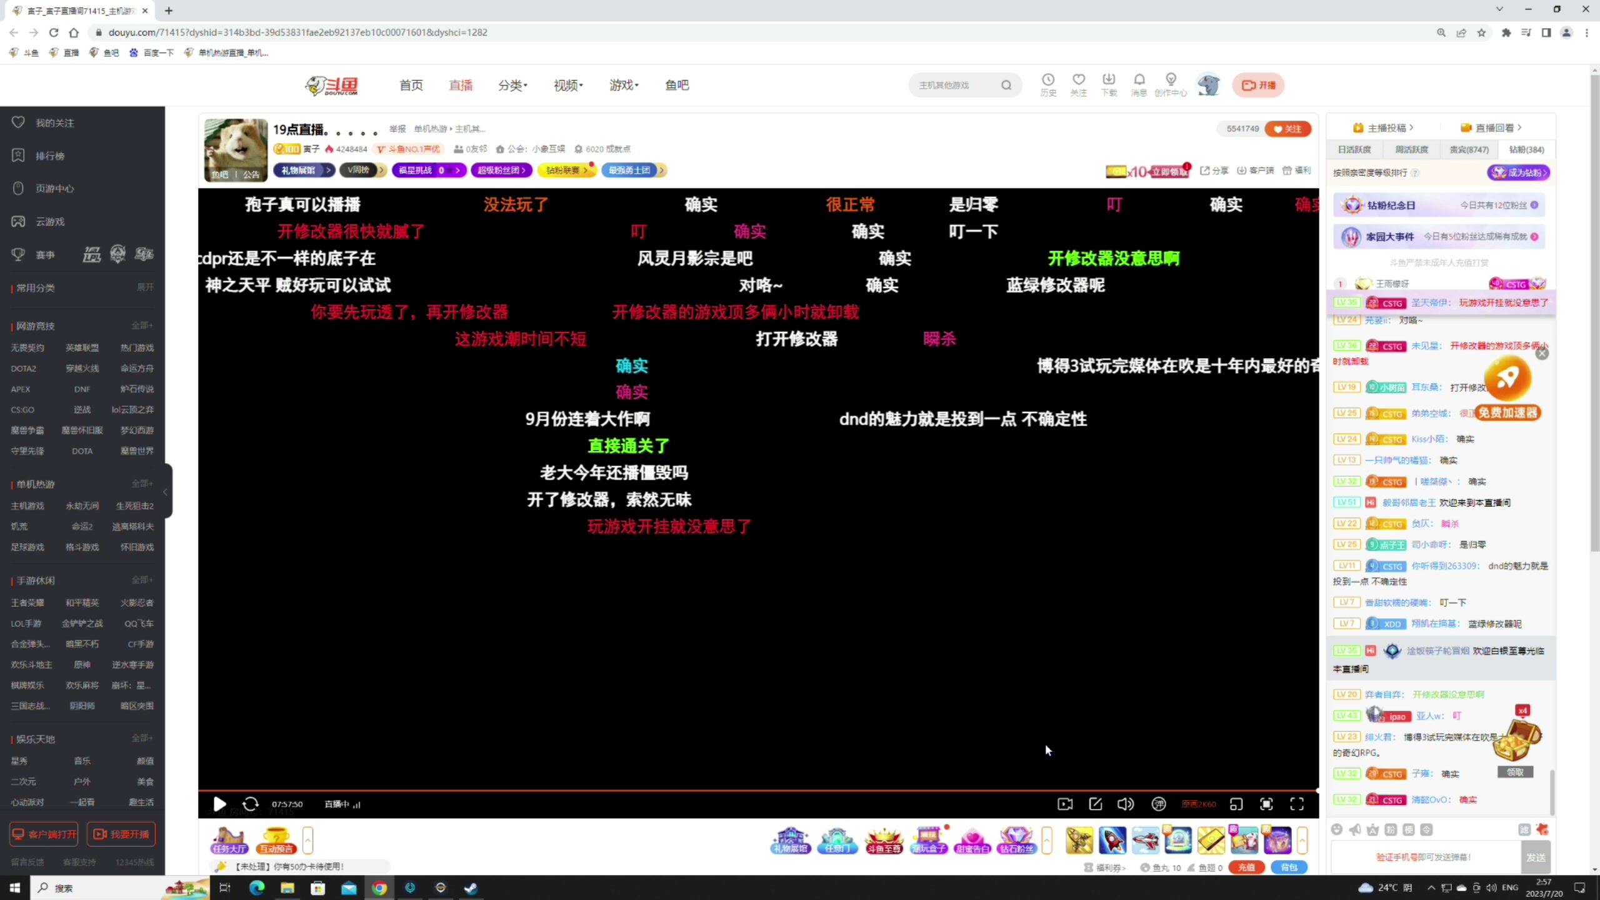Open 页游中心 in left sidebar

pos(54,189)
